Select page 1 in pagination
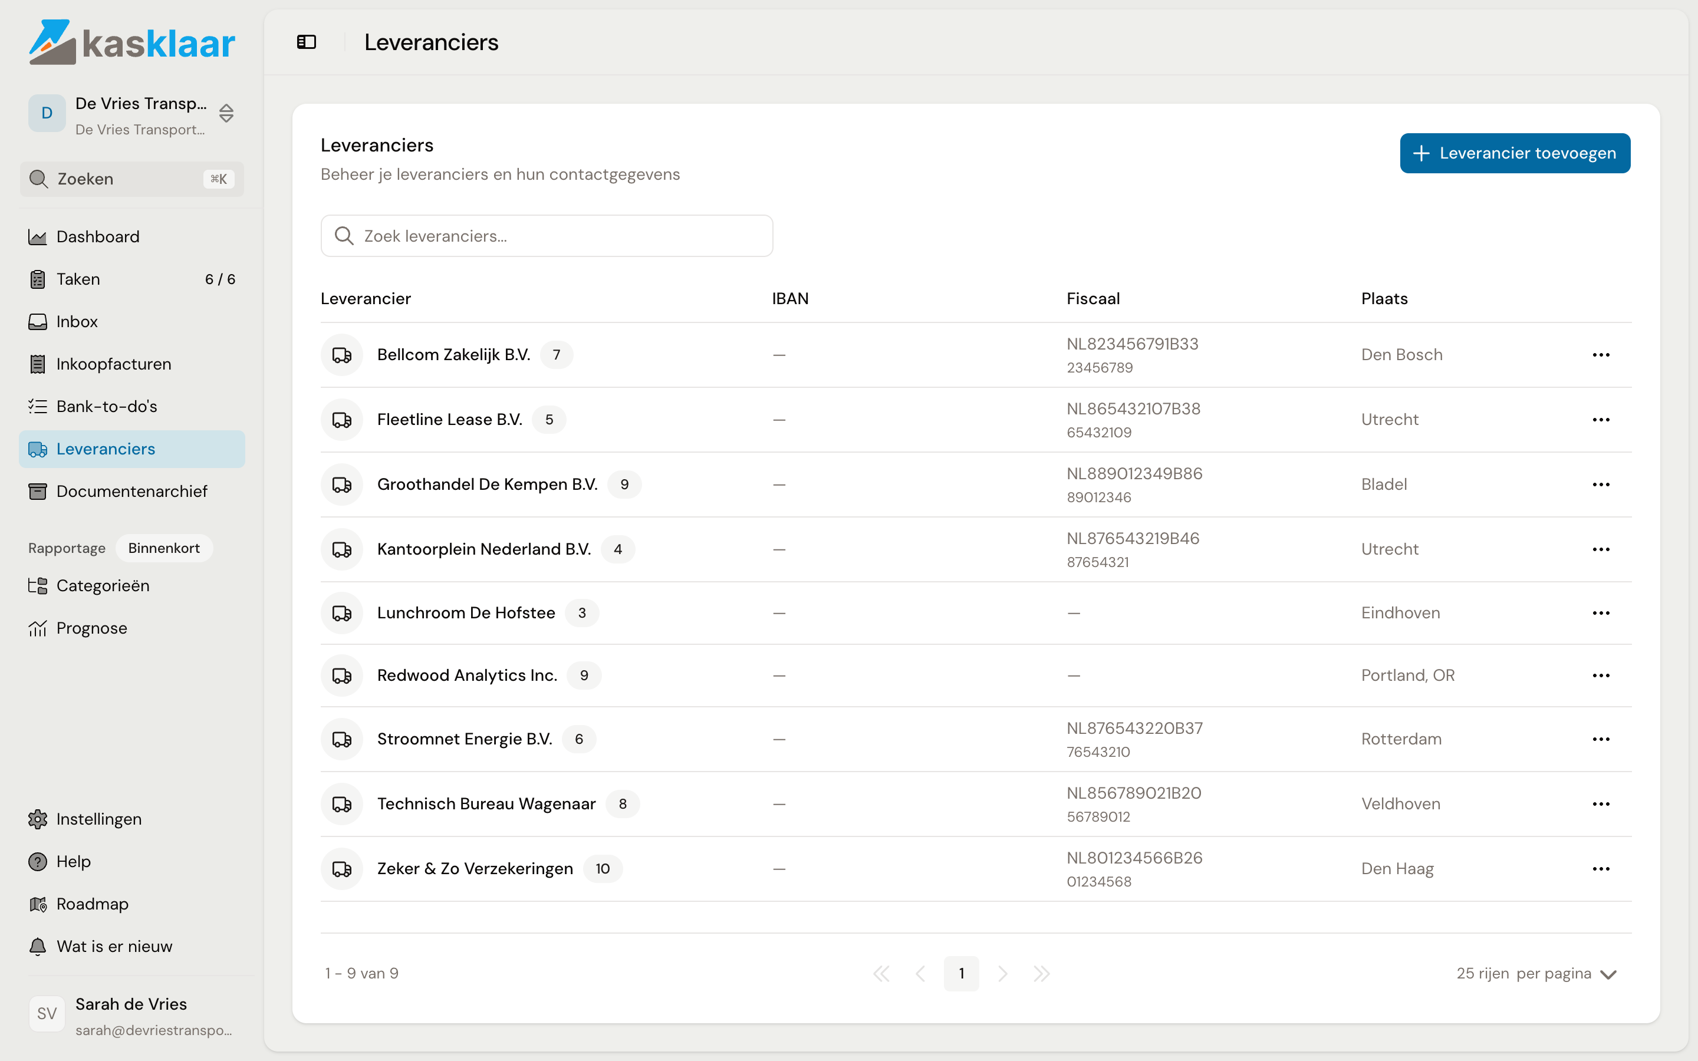Image resolution: width=1698 pixels, height=1061 pixels. pyautogui.click(x=961, y=974)
